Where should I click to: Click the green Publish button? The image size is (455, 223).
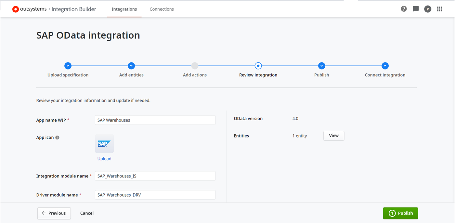tap(400, 213)
